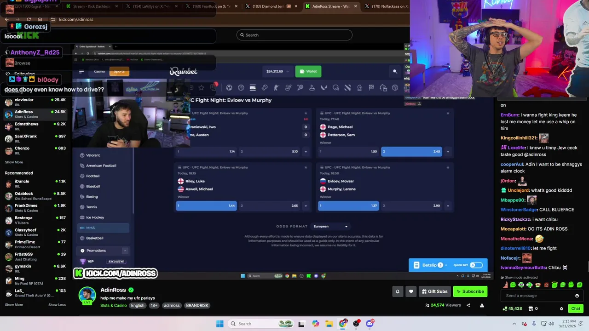Select the MMA icon in Rainbet sport toolbar
The width and height of the screenshot is (589, 331).
(x=253, y=87)
